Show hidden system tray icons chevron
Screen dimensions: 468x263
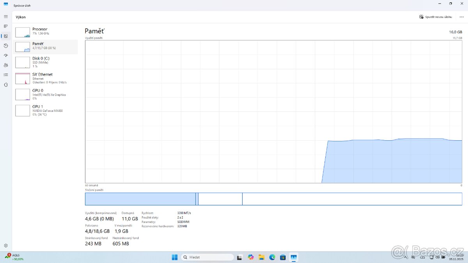[x=406, y=257]
